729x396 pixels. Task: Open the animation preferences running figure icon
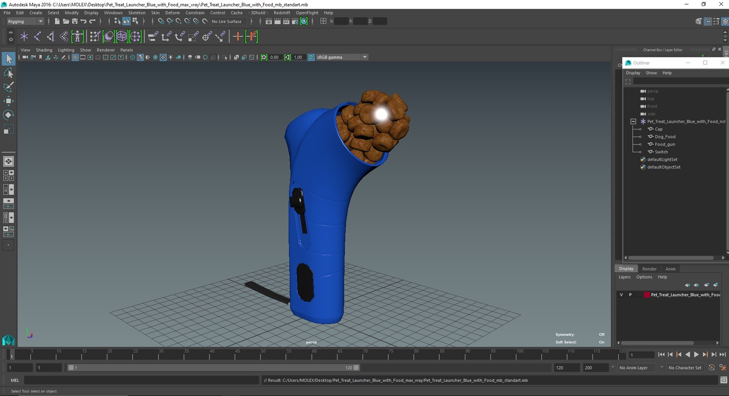click(723, 368)
